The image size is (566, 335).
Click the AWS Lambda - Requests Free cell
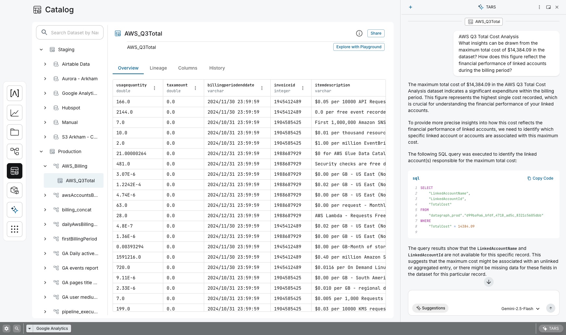tap(348, 216)
